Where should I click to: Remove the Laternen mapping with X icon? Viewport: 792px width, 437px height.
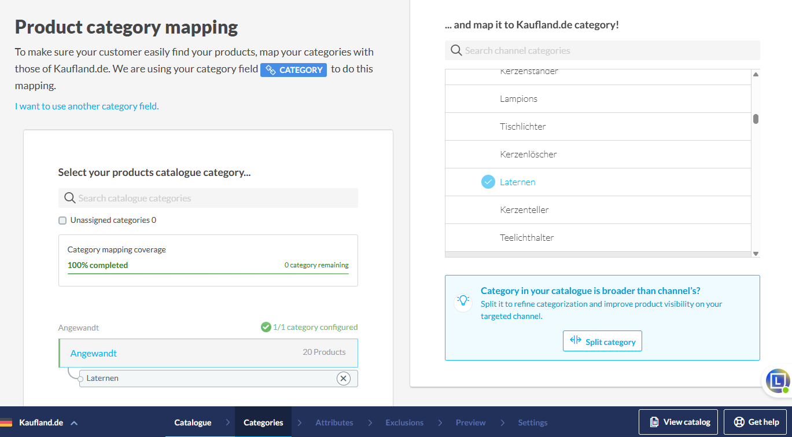pyautogui.click(x=343, y=379)
